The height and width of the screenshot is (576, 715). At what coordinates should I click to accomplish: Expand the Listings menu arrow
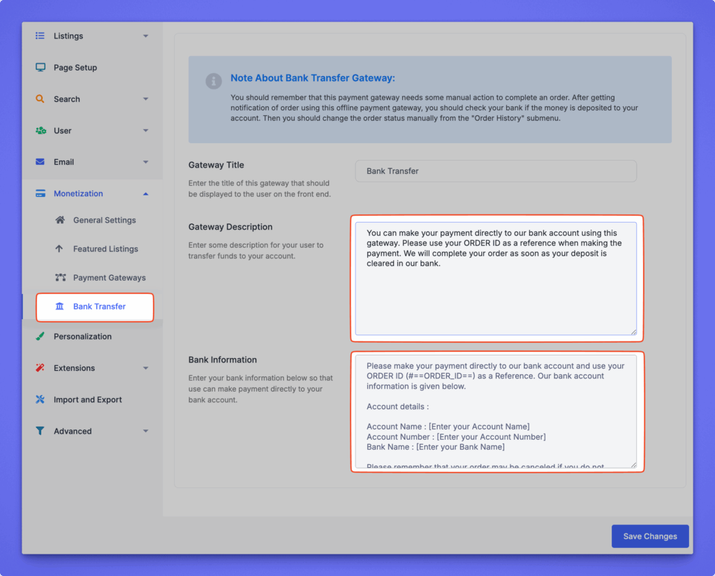(145, 36)
